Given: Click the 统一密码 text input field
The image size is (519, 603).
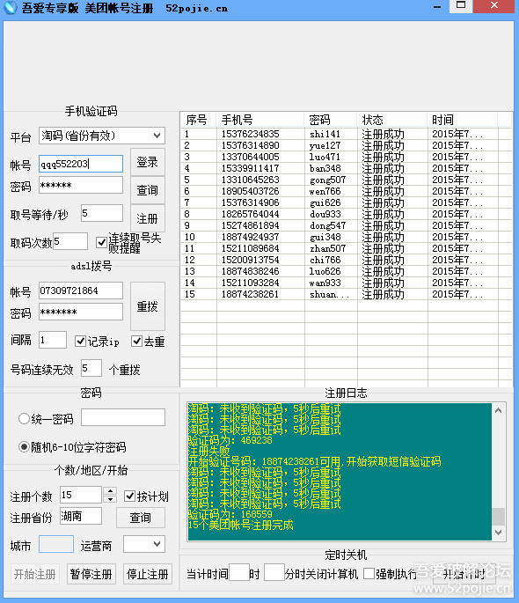Looking at the screenshot, I should 123,417.
